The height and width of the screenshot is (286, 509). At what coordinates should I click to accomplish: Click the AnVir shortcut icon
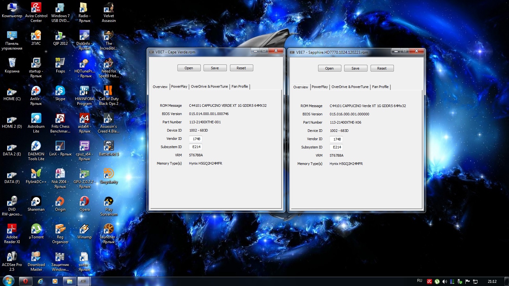(x=36, y=95)
